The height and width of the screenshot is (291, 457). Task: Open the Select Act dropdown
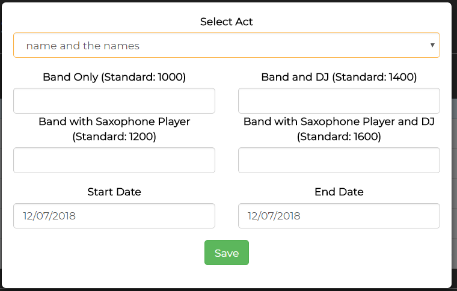226,45
